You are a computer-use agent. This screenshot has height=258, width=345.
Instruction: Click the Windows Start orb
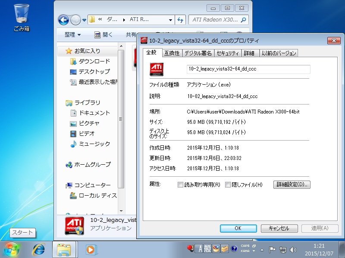click(x=11, y=250)
